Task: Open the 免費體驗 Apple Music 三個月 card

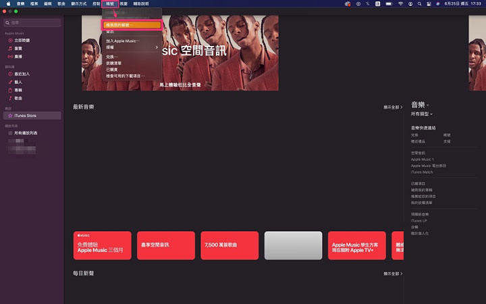Action: (x=103, y=245)
